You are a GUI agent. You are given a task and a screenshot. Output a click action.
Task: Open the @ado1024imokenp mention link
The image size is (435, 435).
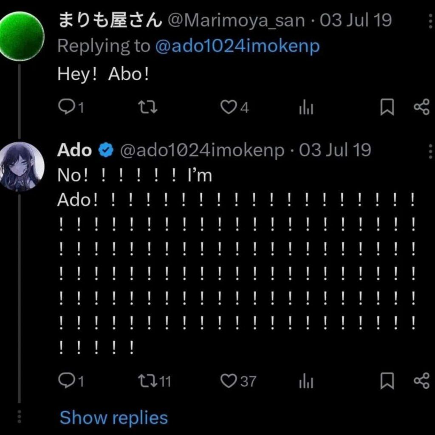point(237,46)
